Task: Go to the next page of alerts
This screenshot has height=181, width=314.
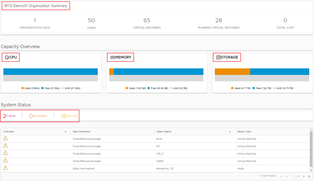Action: tap(304, 176)
